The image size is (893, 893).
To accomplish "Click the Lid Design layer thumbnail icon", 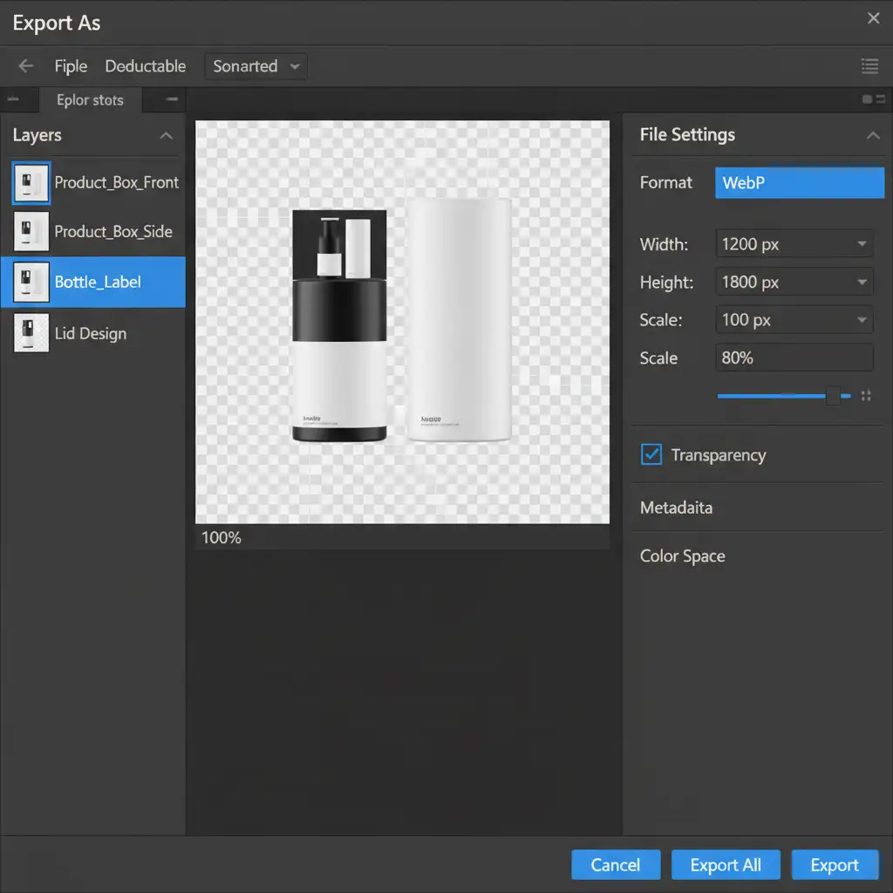I will (x=31, y=334).
